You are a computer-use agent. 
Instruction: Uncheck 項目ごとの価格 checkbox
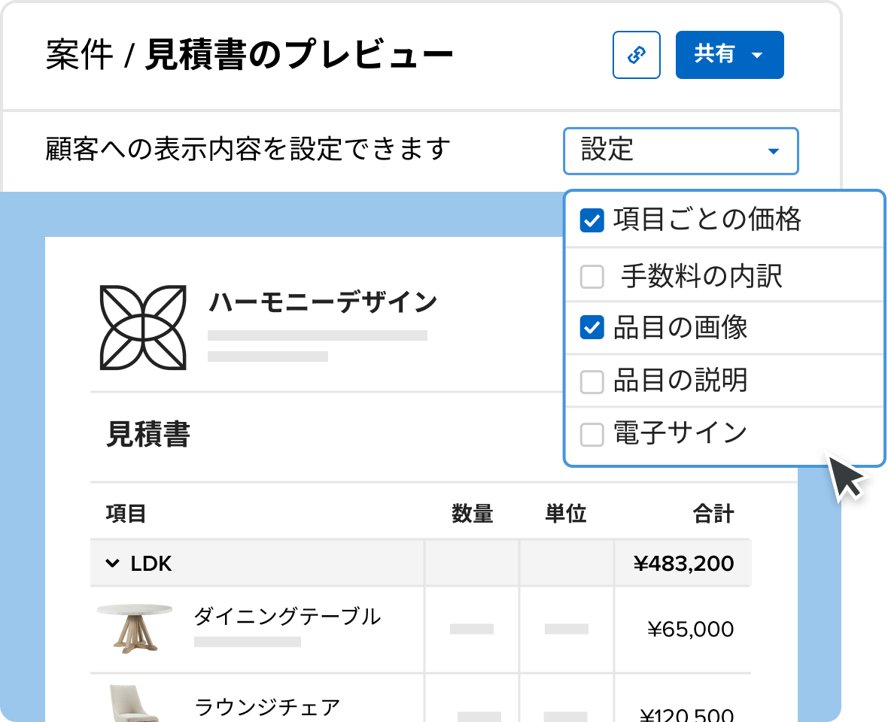(x=592, y=221)
